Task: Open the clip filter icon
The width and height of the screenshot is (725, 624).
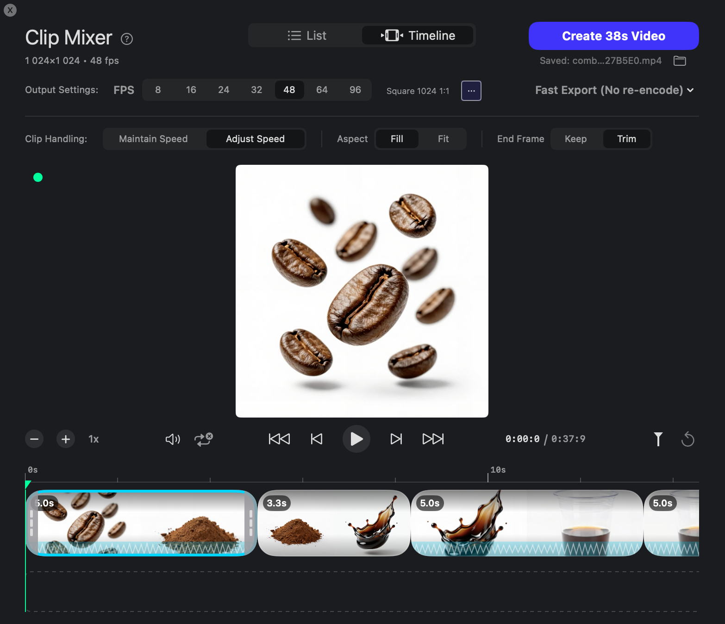Action: tap(658, 439)
